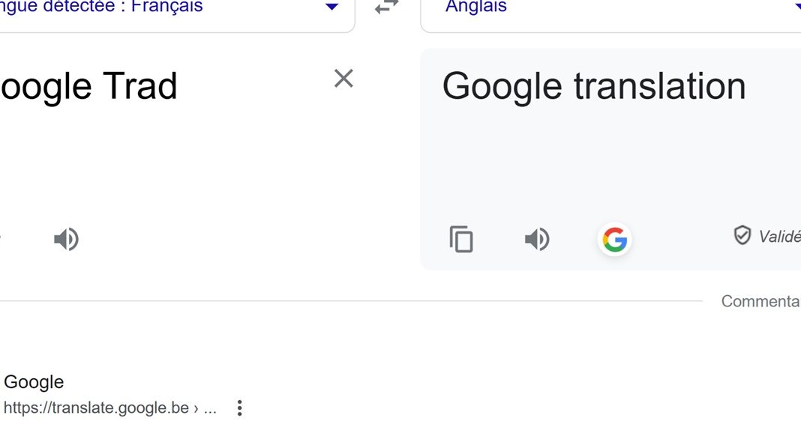
Task: Select the Google translation output text
Action: point(594,85)
